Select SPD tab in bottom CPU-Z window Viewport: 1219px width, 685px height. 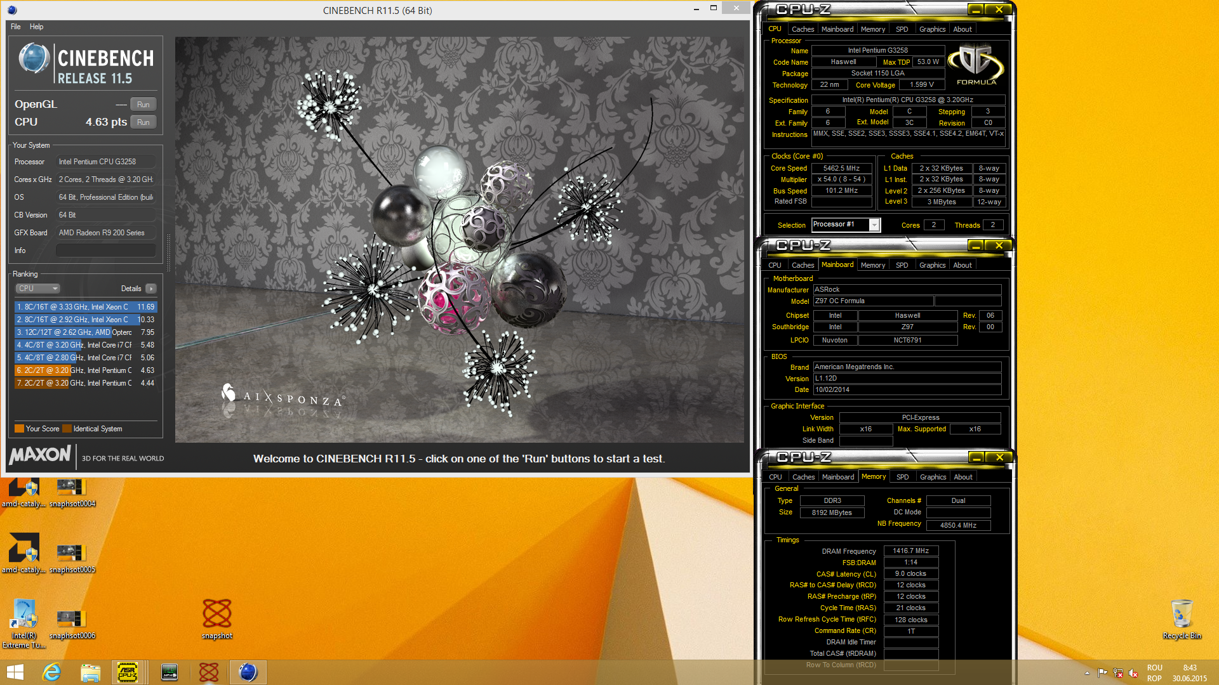point(903,477)
